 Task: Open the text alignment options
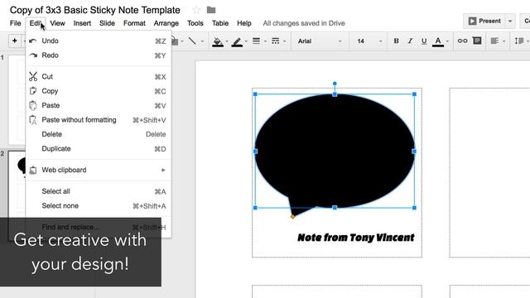[494, 41]
